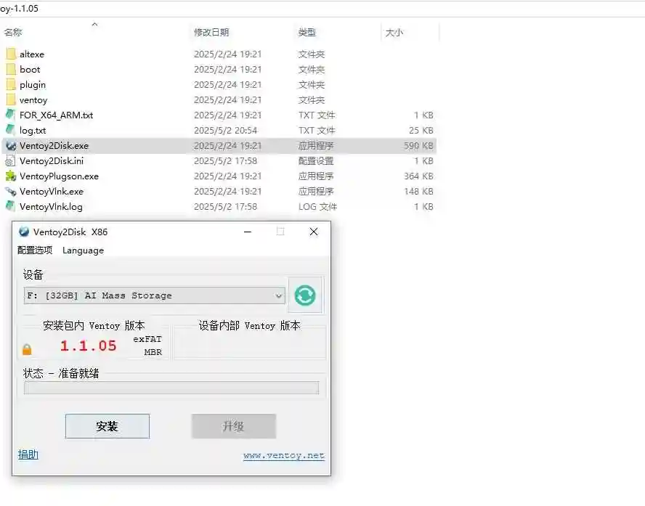
Task: Click the 安装 install button
Action: (107, 426)
